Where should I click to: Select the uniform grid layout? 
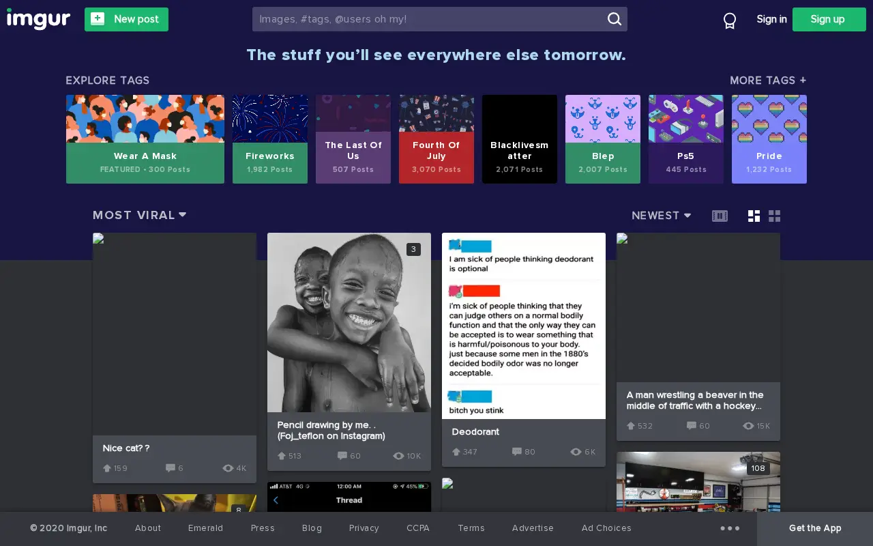pyautogui.click(x=774, y=216)
